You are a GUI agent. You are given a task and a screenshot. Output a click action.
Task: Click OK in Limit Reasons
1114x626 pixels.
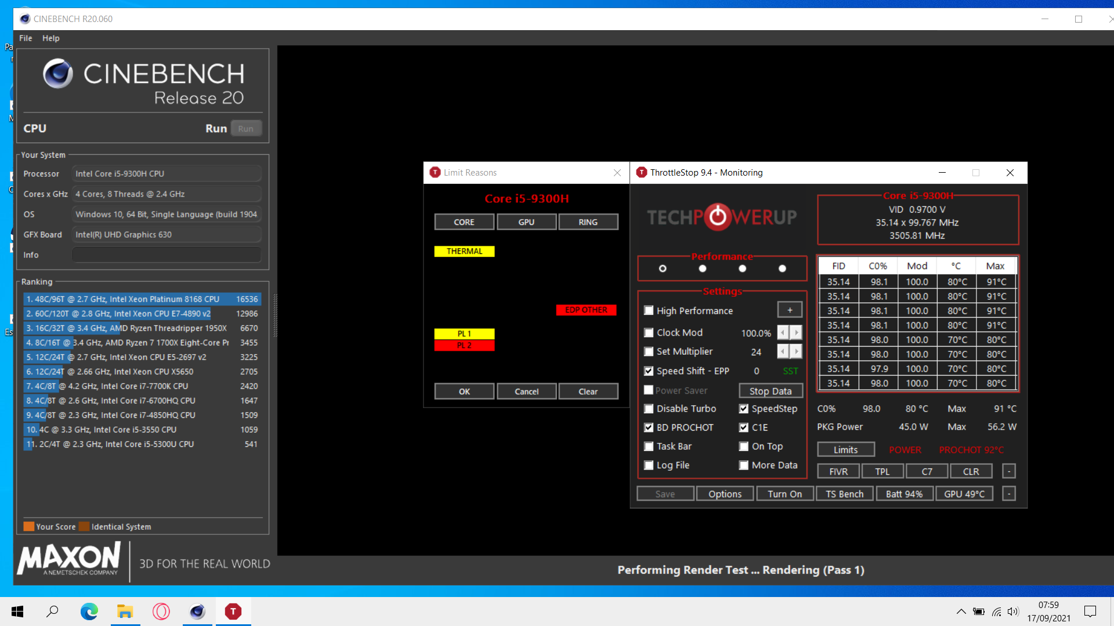pyautogui.click(x=464, y=391)
